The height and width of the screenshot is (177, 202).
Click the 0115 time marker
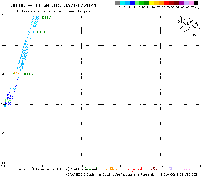click(28, 74)
